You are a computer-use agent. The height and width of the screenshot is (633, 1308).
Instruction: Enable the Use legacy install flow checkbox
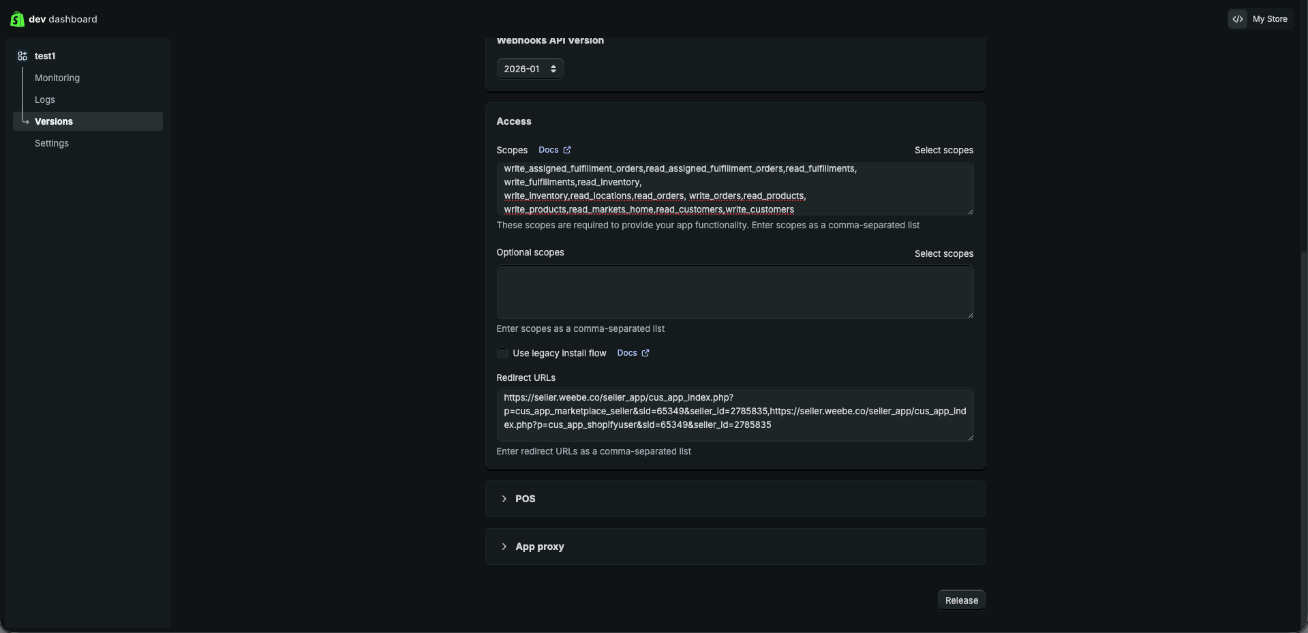pos(502,353)
